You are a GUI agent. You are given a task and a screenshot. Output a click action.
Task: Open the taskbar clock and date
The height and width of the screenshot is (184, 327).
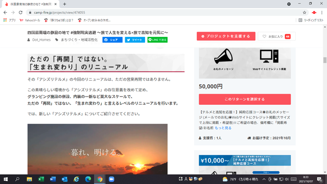pyautogui.click(x=306, y=179)
